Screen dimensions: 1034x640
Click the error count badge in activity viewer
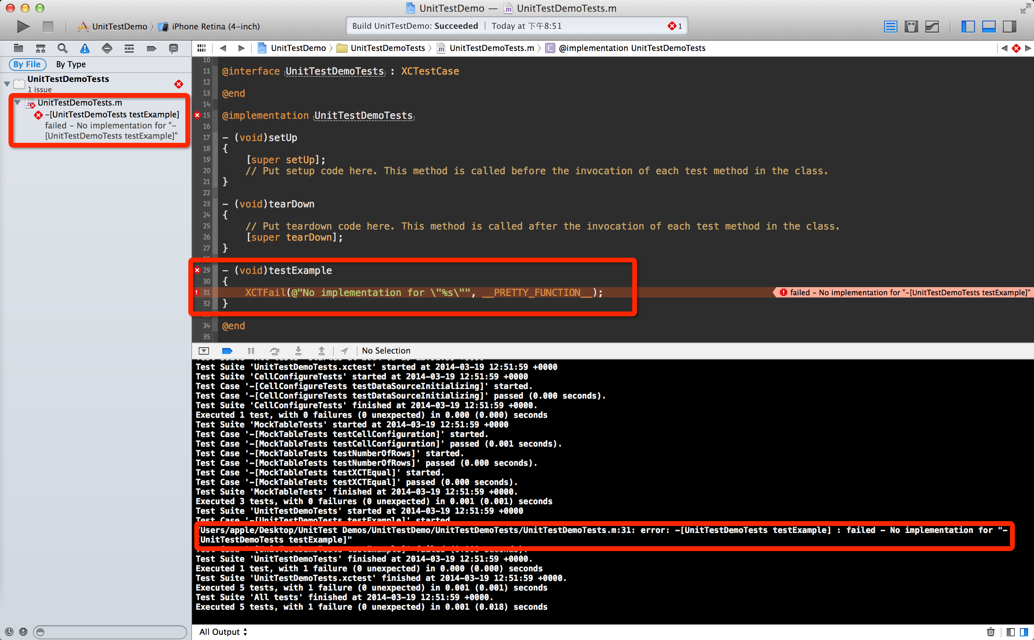(x=675, y=26)
